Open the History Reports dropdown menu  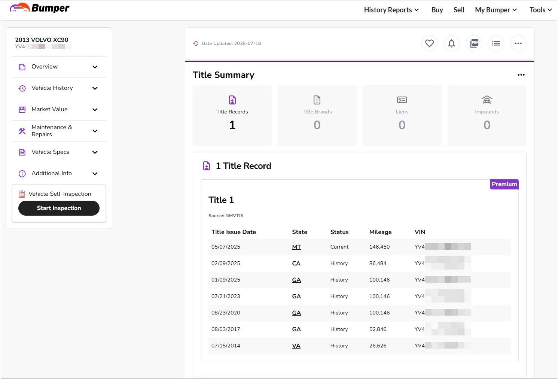pos(391,10)
